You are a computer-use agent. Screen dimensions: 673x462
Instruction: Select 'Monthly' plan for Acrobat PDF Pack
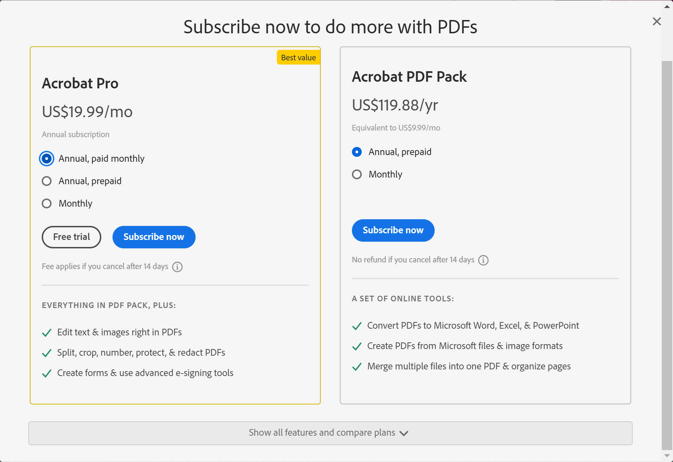[x=356, y=174]
